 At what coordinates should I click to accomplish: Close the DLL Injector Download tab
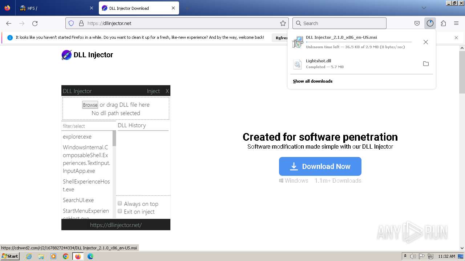pos(173,8)
